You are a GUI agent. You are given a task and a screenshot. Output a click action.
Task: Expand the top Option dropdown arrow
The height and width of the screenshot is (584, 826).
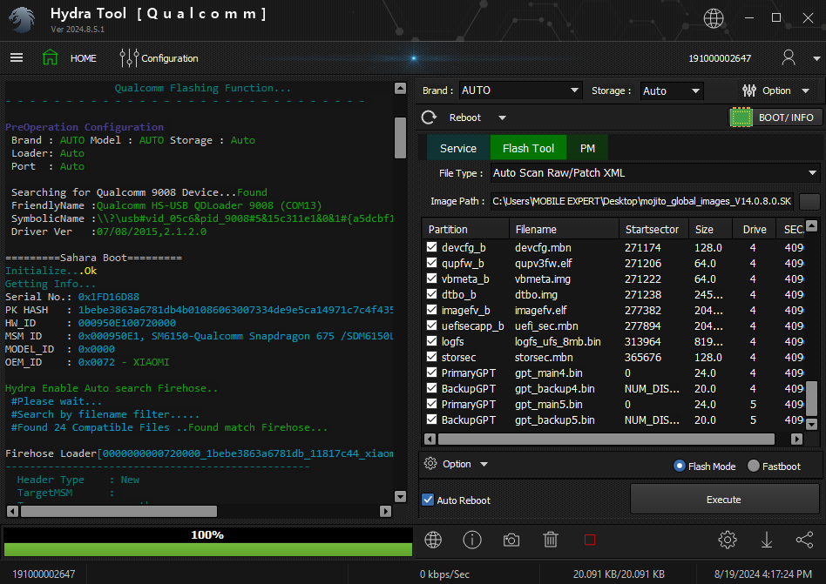coord(805,91)
